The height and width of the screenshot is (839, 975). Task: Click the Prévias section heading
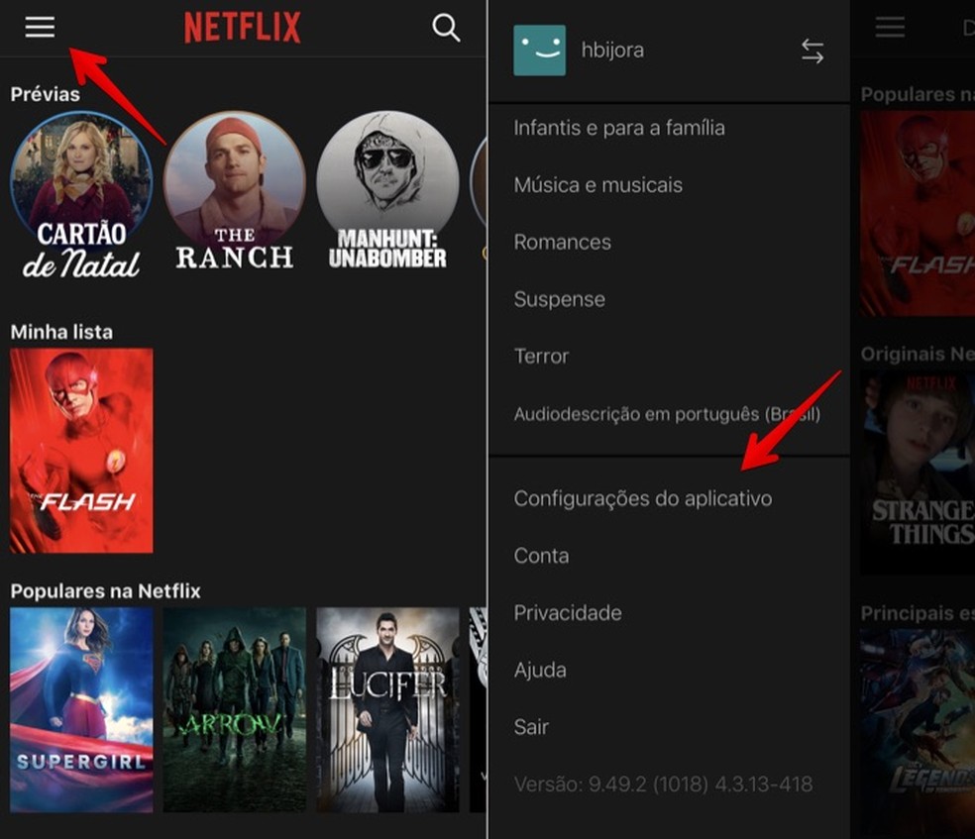click(45, 94)
